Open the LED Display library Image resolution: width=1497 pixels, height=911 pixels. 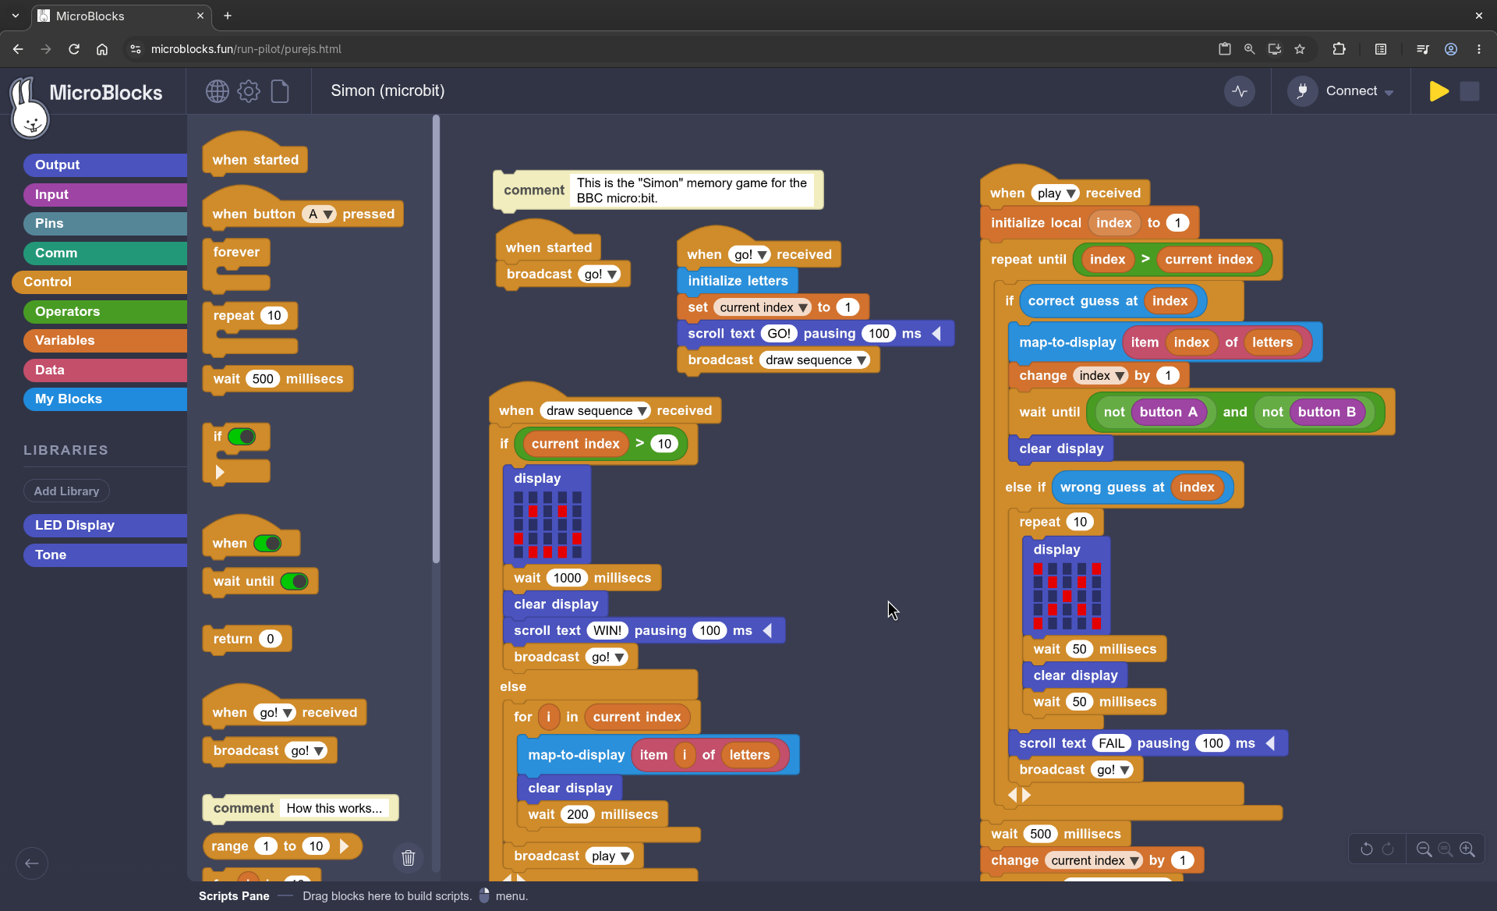pyautogui.click(x=105, y=526)
